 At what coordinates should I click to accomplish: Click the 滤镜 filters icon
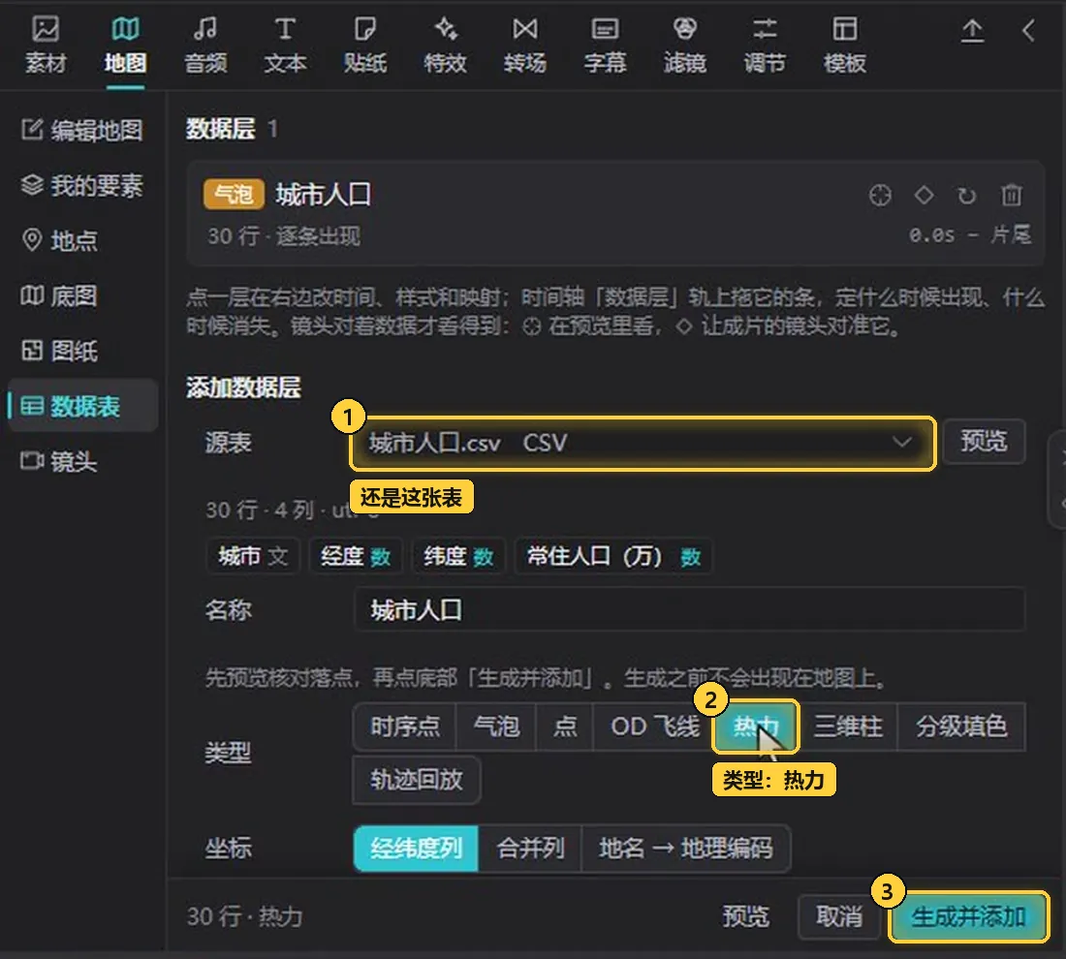[684, 29]
